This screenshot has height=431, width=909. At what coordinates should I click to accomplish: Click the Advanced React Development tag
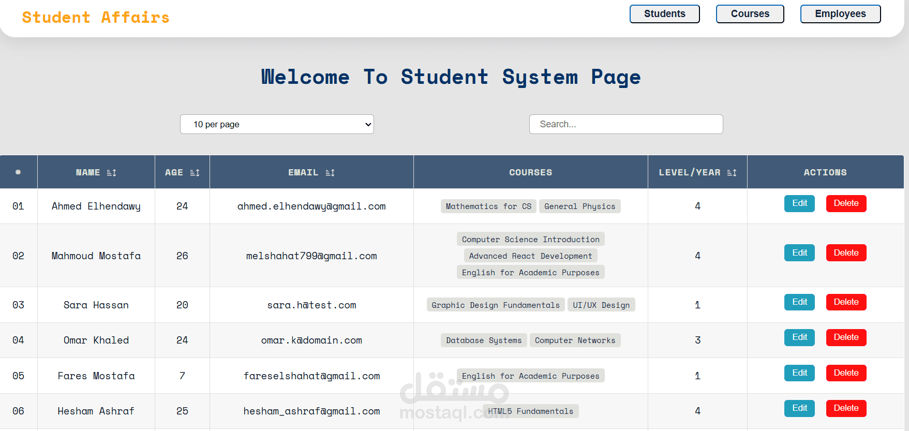click(x=530, y=256)
